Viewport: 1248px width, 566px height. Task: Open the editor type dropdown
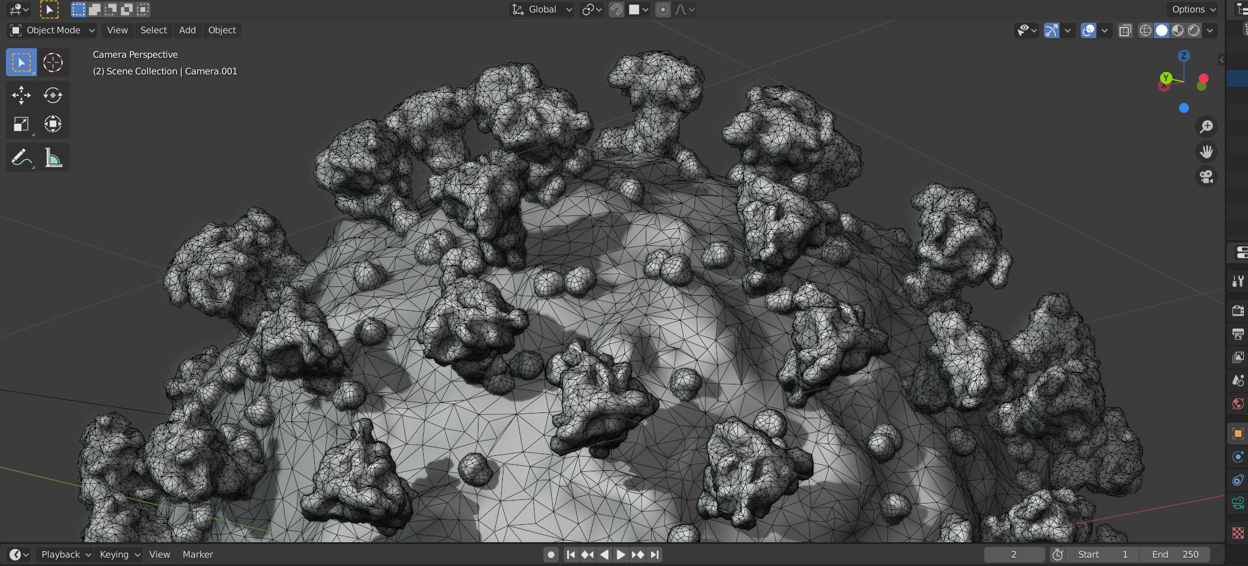coord(18,10)
